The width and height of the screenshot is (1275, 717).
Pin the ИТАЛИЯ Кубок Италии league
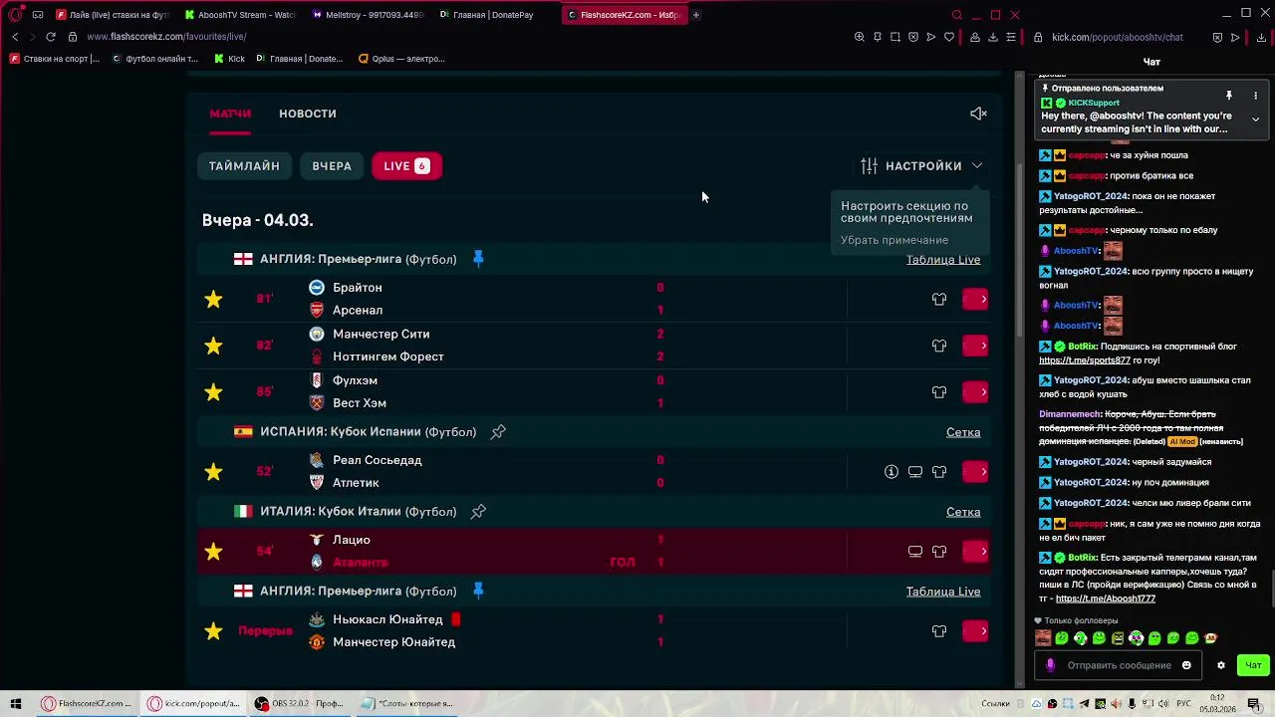[478, 512]
